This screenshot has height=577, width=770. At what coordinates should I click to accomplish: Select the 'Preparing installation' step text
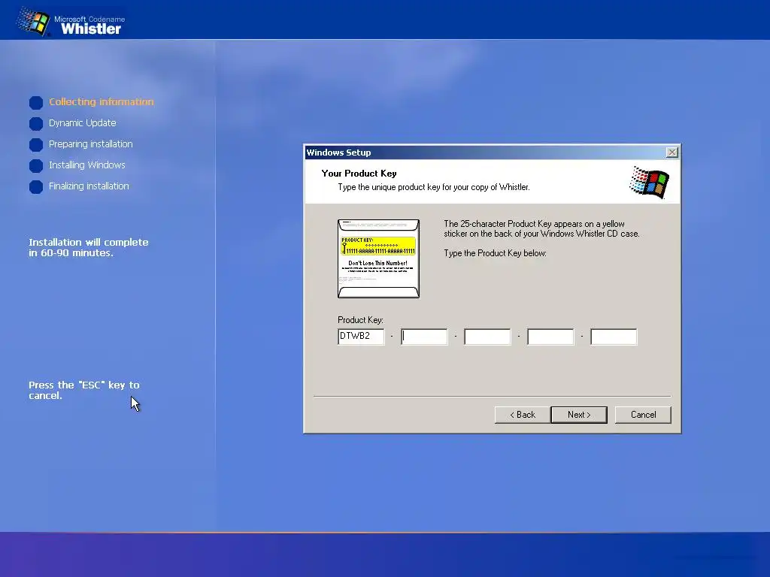[x=91, y=143]
